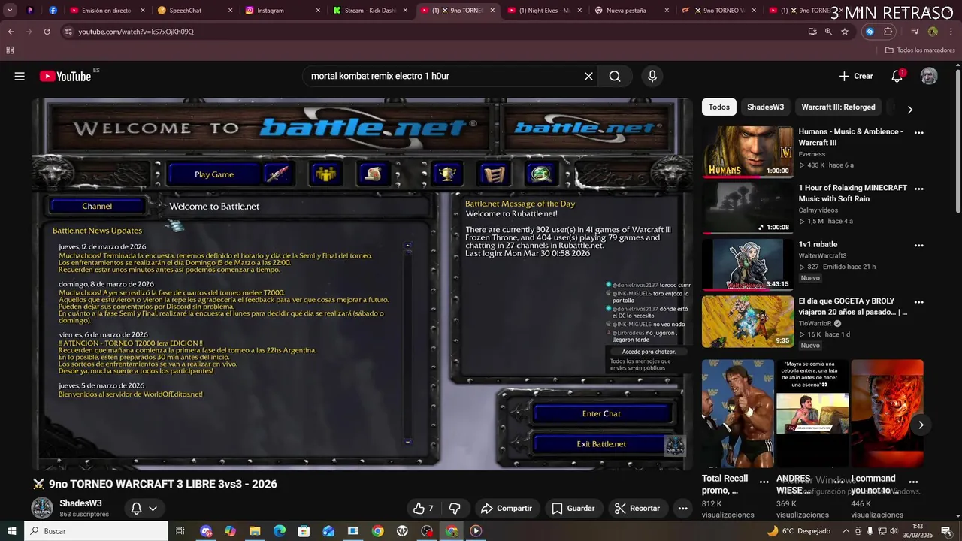Click the Guardar button

(573, 509)
